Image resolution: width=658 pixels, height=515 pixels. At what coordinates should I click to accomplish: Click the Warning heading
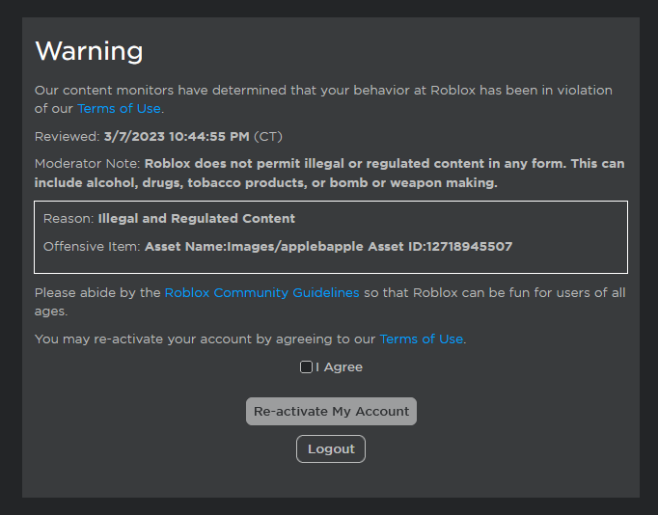point(89,51)
